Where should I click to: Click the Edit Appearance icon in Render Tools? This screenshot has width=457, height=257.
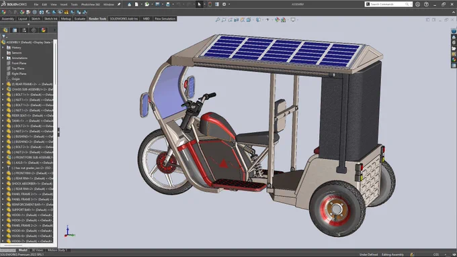pos(3,12)
